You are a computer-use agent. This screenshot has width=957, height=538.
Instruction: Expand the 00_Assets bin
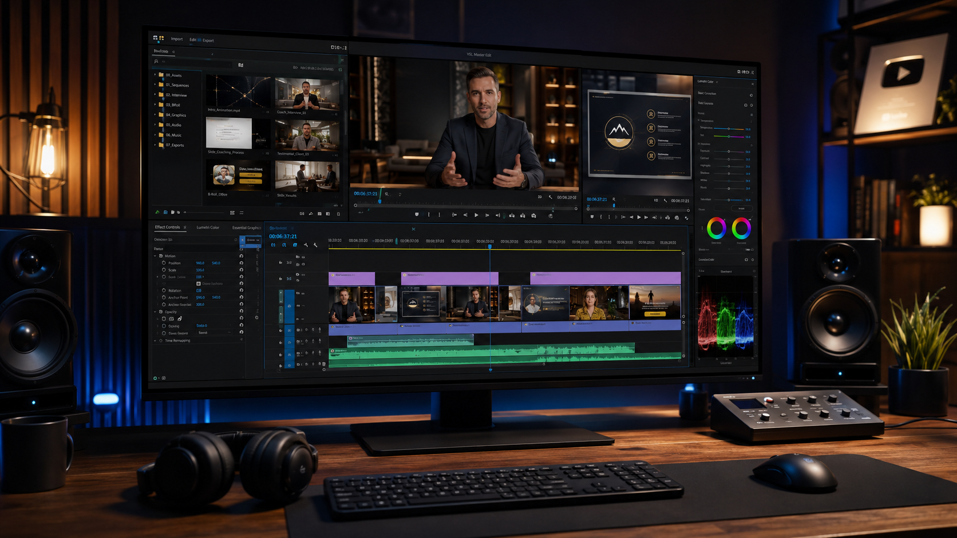point(155,75)
